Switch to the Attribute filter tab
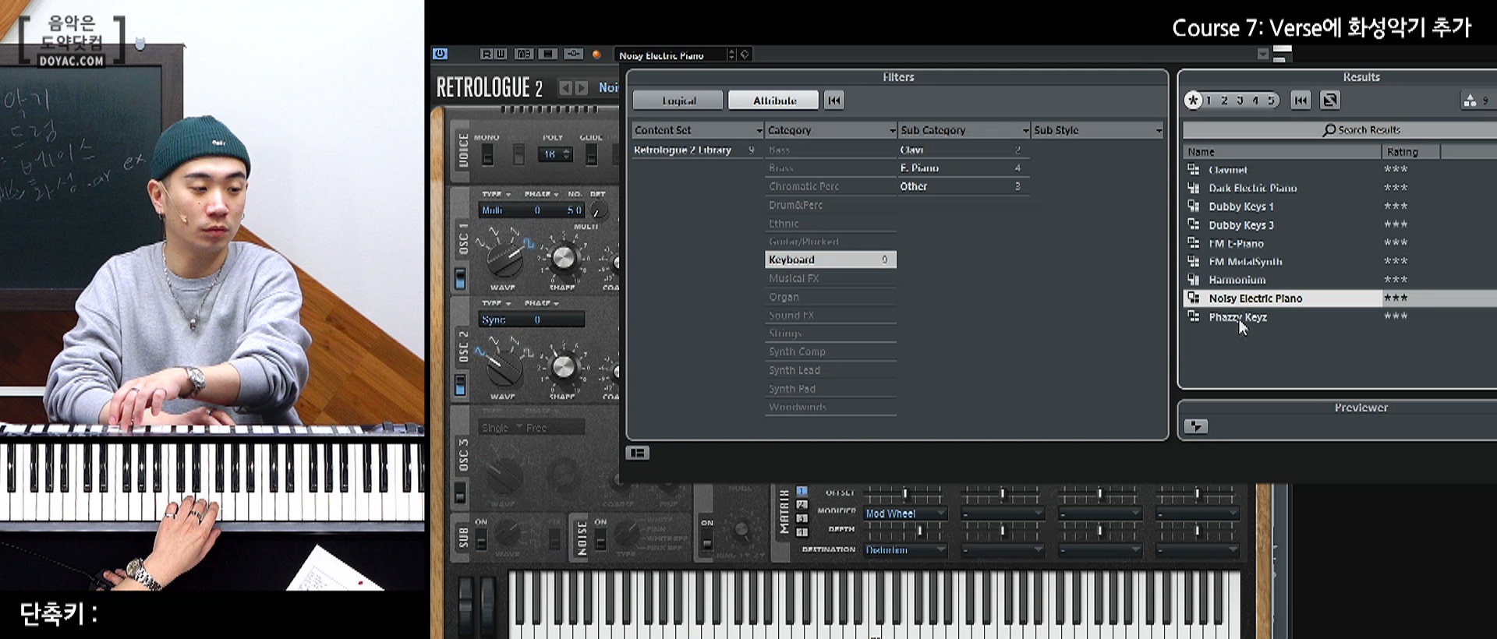 (774, 101)
